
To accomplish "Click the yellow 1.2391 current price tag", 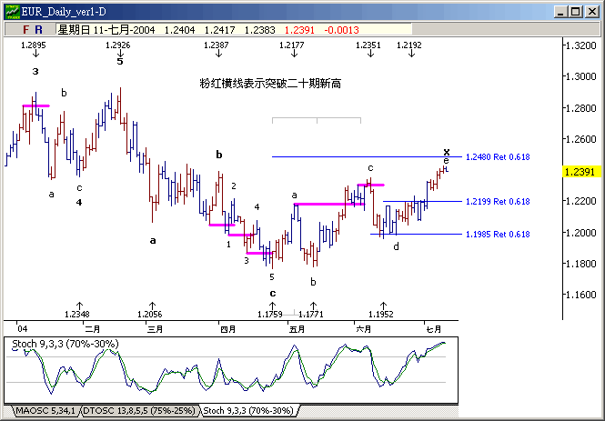I will pos(582,172).
